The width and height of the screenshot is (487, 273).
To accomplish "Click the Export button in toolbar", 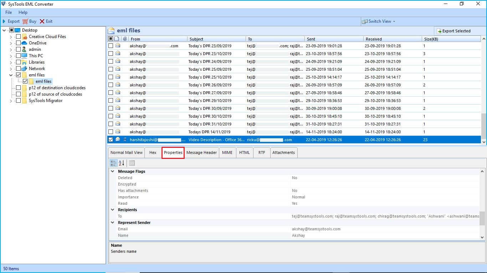I will 11,21.
